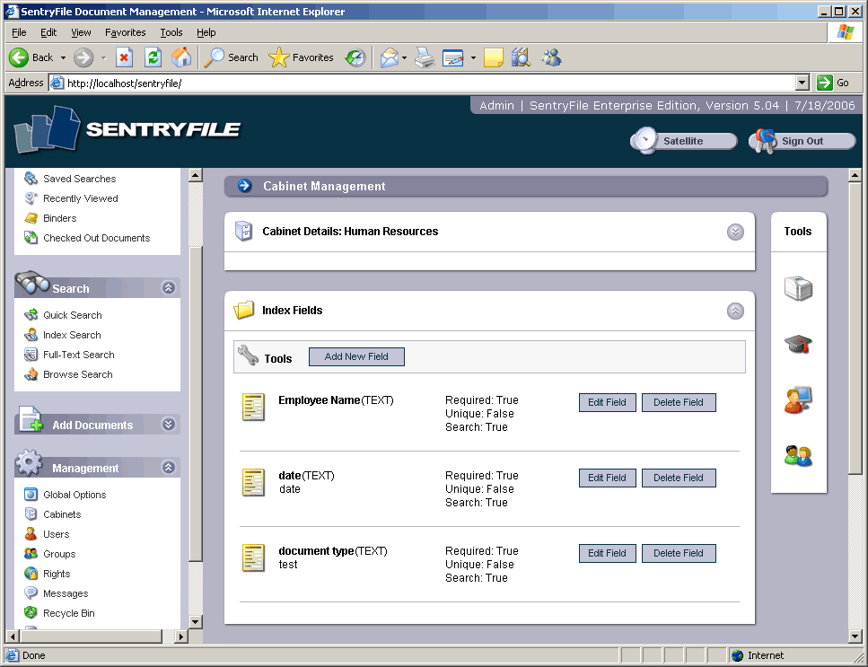
Task: Click the printer icon in Tools panel
Action: (798, 289)
